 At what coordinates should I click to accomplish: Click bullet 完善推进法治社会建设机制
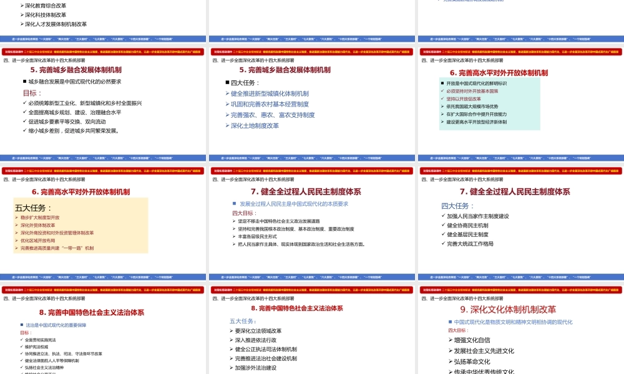point(266,358)
